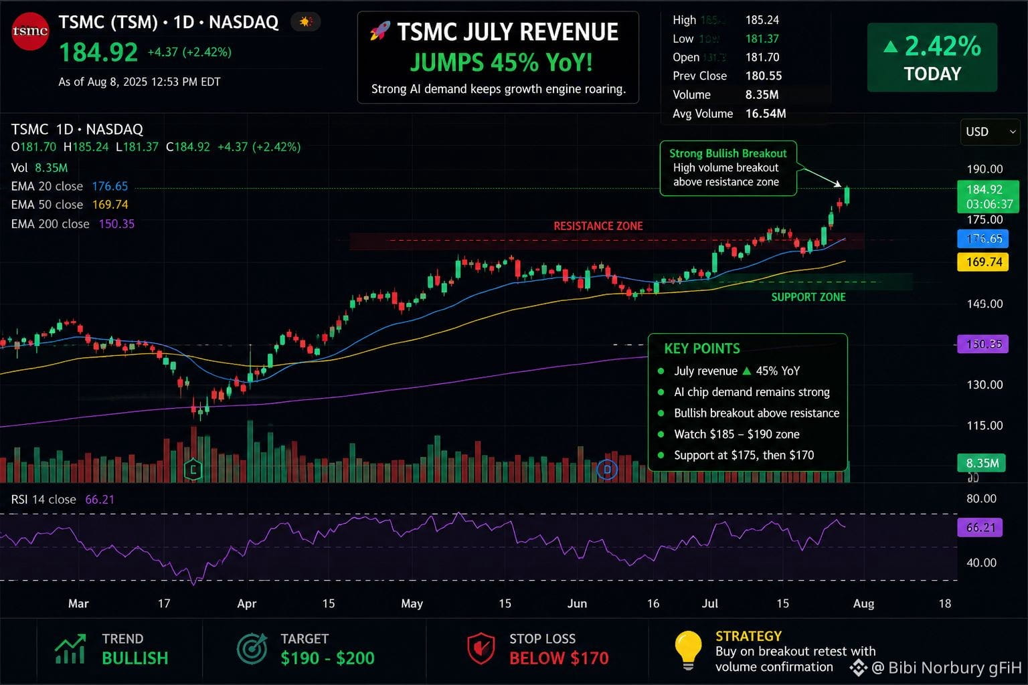Click the 'Strong AI demand keeps growth engine roaring.' subtitle
The height and width of the screenshot is (685, 1028).
(x=499, y=89)
